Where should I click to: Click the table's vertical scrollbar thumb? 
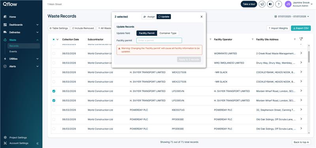[x=308, y=57]
